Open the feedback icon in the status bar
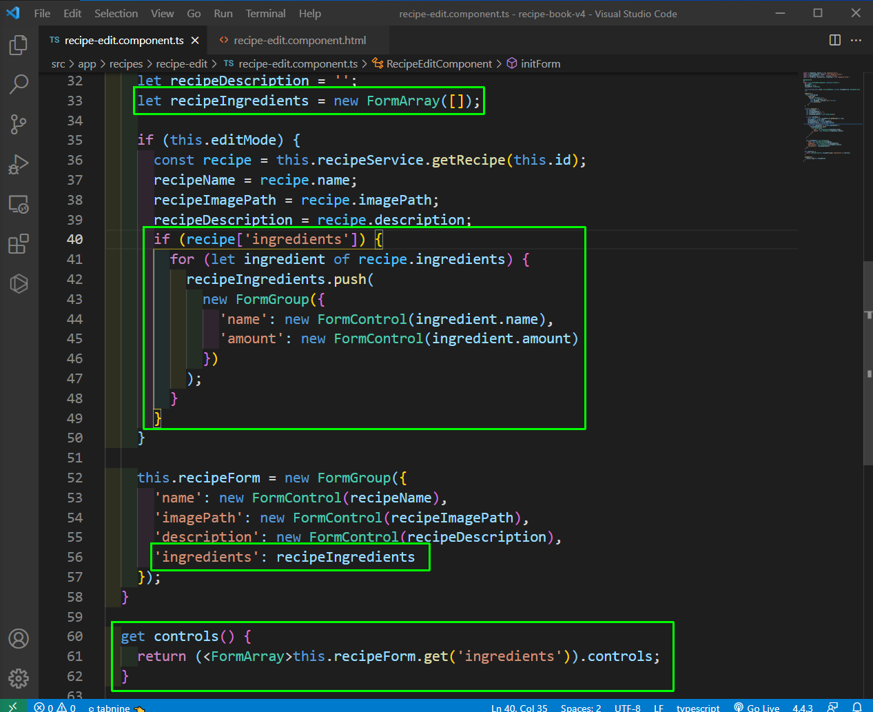 pyautogui.click(x=833, y=707)
